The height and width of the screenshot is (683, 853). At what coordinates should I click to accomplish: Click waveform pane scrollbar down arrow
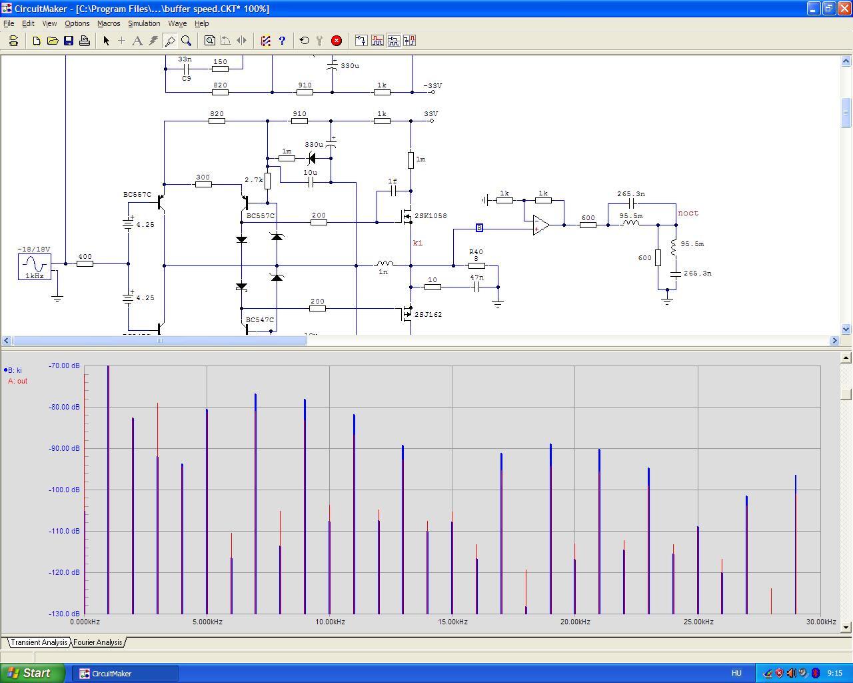(846, 627)
